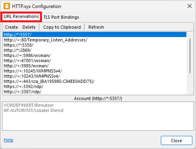
Task: Refresh the URL reservations list
Action: pos(96,27)
